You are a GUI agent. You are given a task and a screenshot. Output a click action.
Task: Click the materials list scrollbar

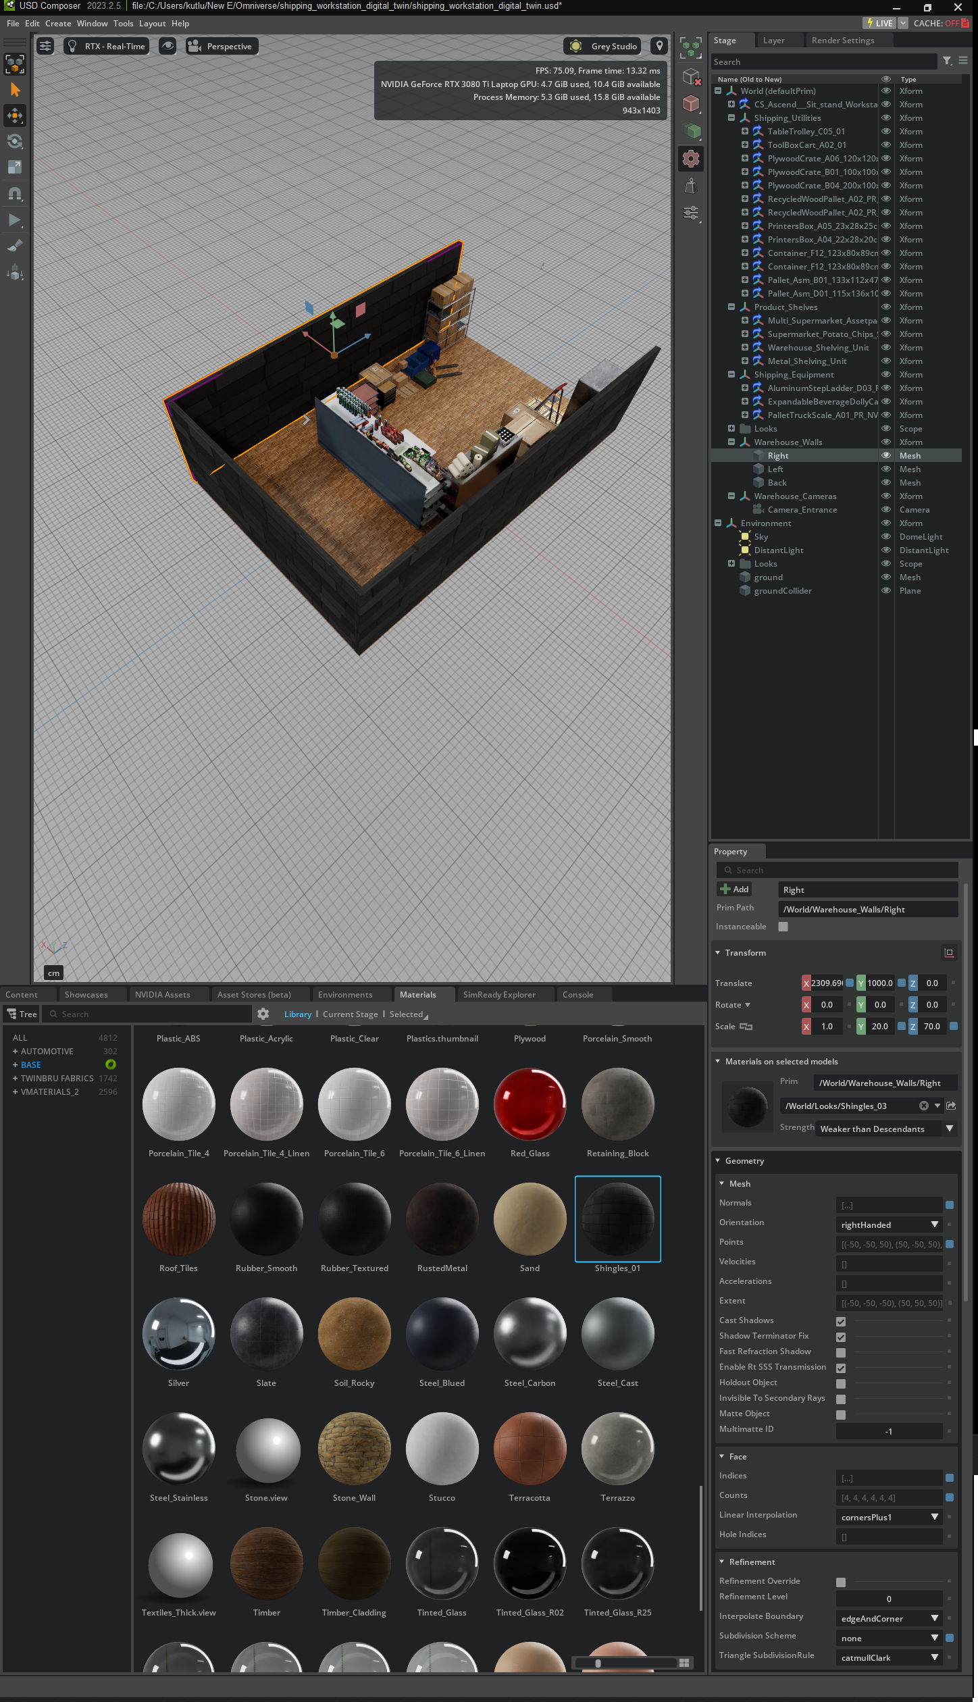point(701,1548)
